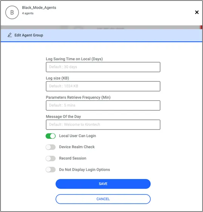This screenshot has height=212, width=203.
Task: Enable Do Not Display Login Options
Action: click(x=50, y=169)
